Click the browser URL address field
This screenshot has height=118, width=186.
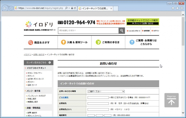point(41,8)
